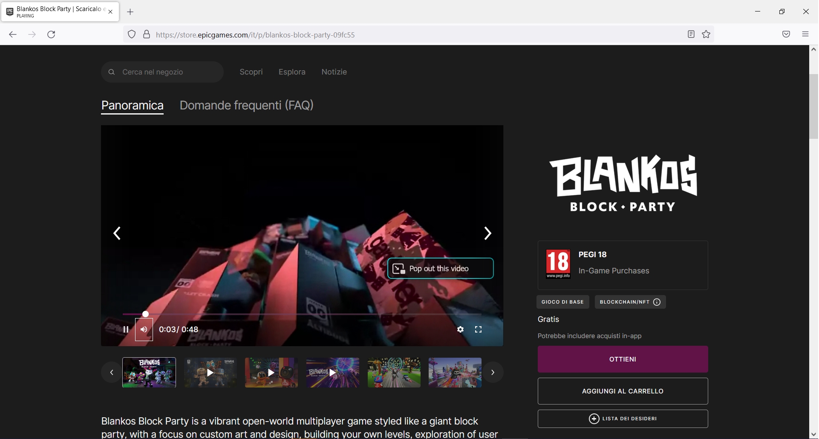
Task: Switch to Domande frequenti (FAQ) tab
Action: click(246, 105)
